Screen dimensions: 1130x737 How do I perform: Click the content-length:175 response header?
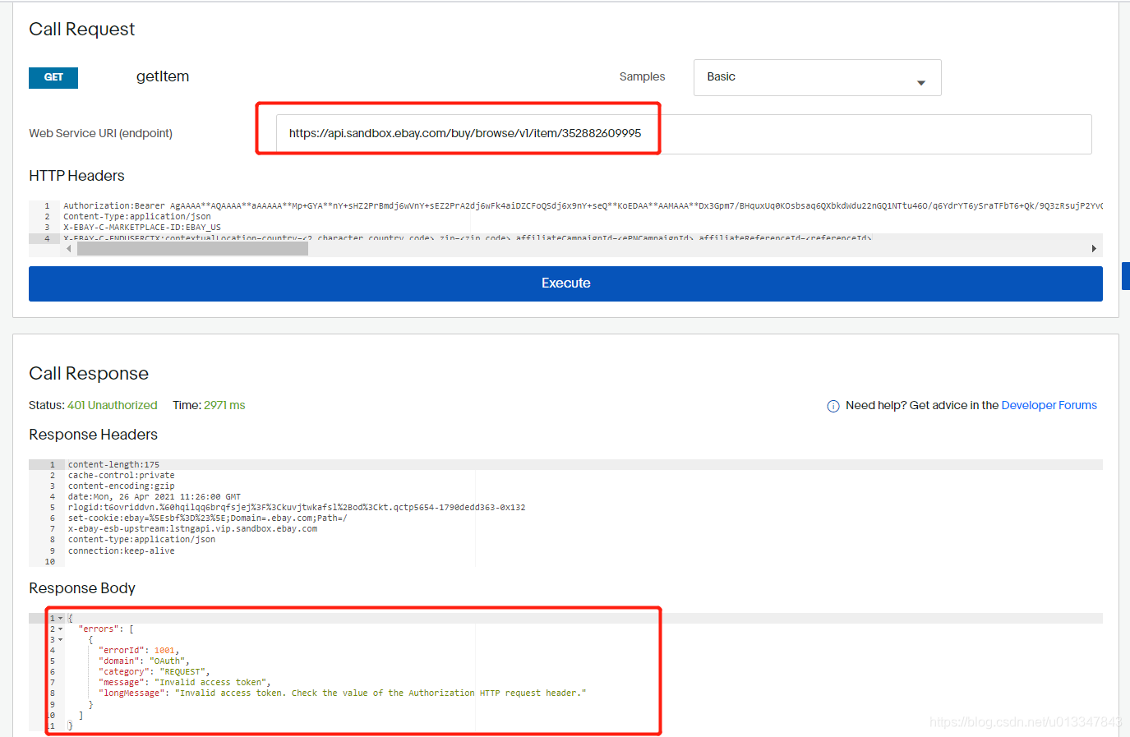[x=113, y=465]
